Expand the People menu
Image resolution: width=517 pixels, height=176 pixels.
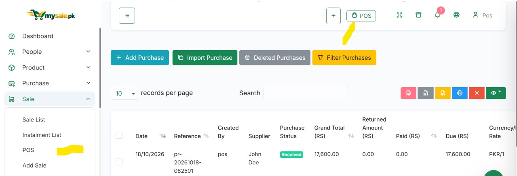click(50, 52)
